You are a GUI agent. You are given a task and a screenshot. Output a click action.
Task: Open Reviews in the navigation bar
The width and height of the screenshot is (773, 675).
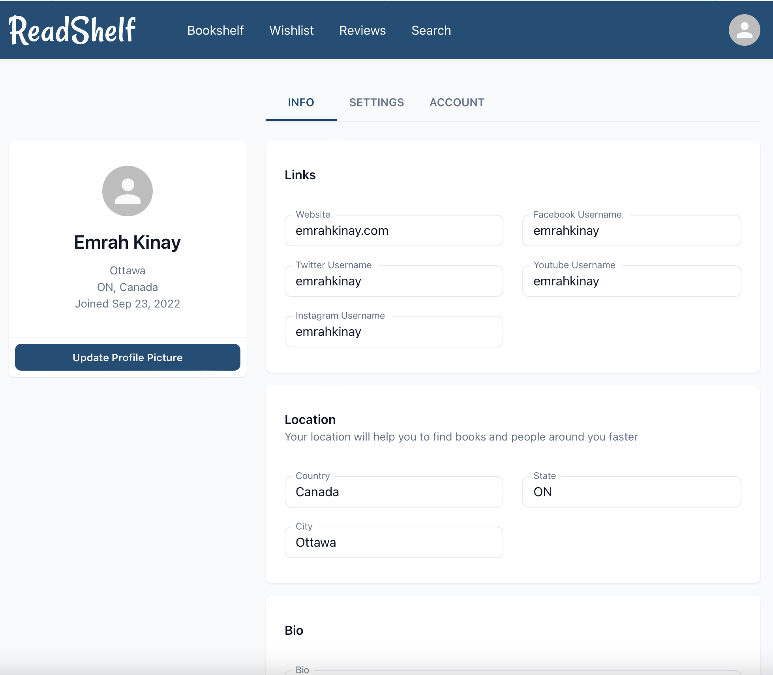[x=362, y=30]
